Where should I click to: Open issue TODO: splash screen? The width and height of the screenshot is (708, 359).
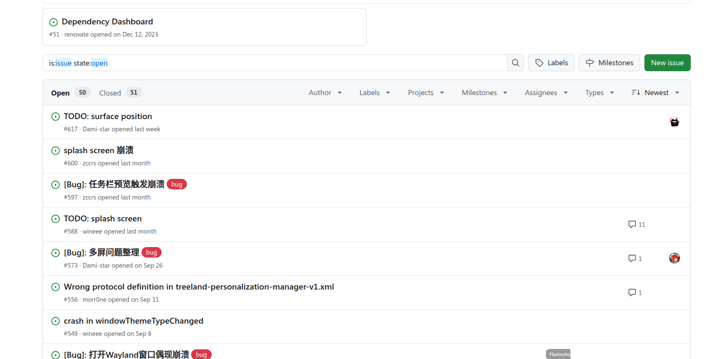point(103,218)
